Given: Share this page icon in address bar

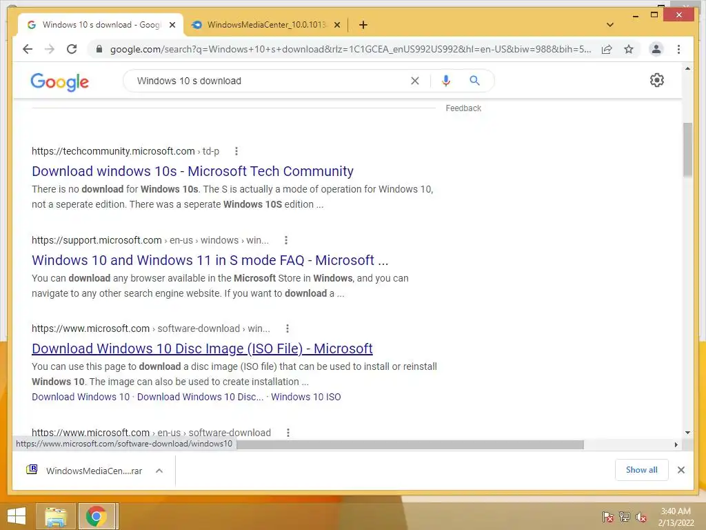Looking at the screenshot, I should 607,49.
